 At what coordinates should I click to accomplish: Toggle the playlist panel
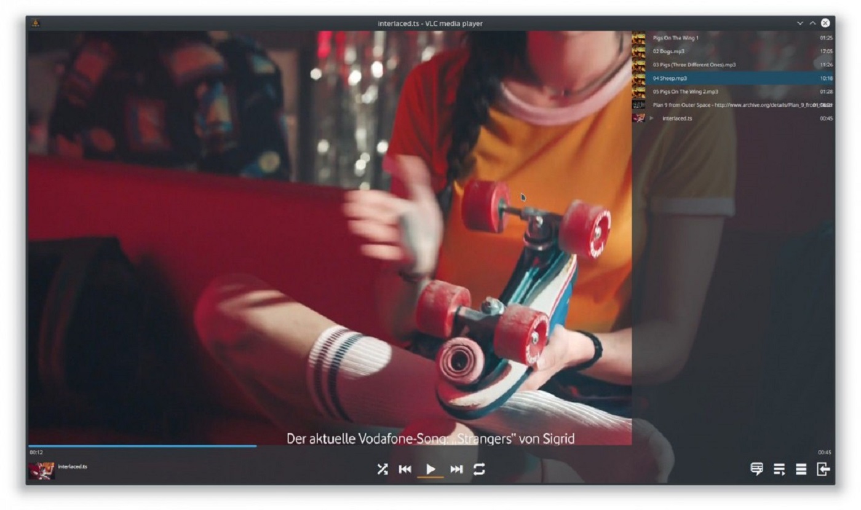pyautogui.click(x=779, y=469)
